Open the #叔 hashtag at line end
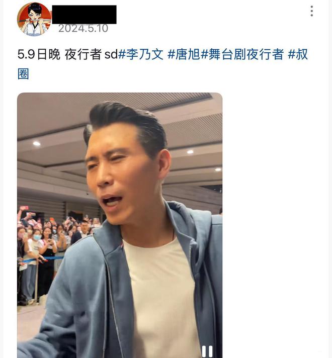The image size is (332, 358). (x=298, y=54)
